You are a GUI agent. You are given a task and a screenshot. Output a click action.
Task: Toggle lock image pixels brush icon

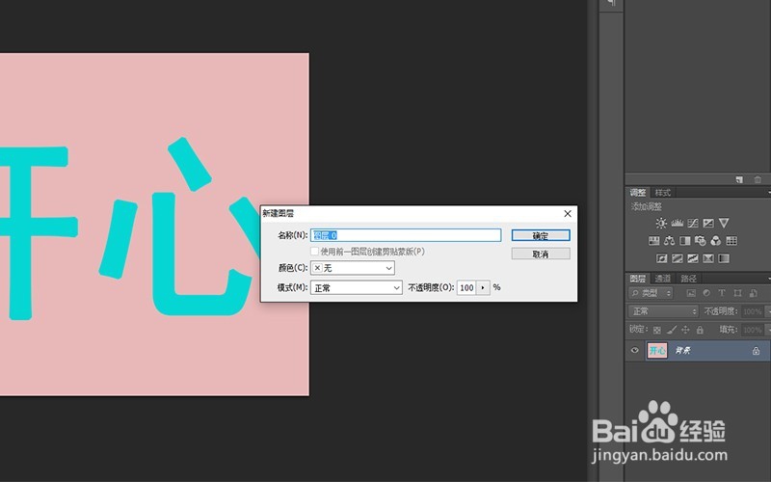coord(672,330)
